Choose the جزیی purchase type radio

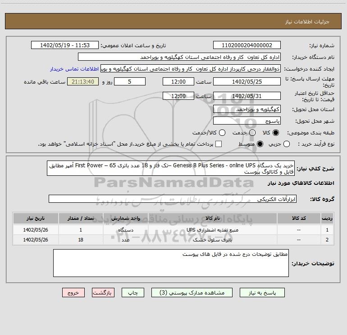pos(287,144)
